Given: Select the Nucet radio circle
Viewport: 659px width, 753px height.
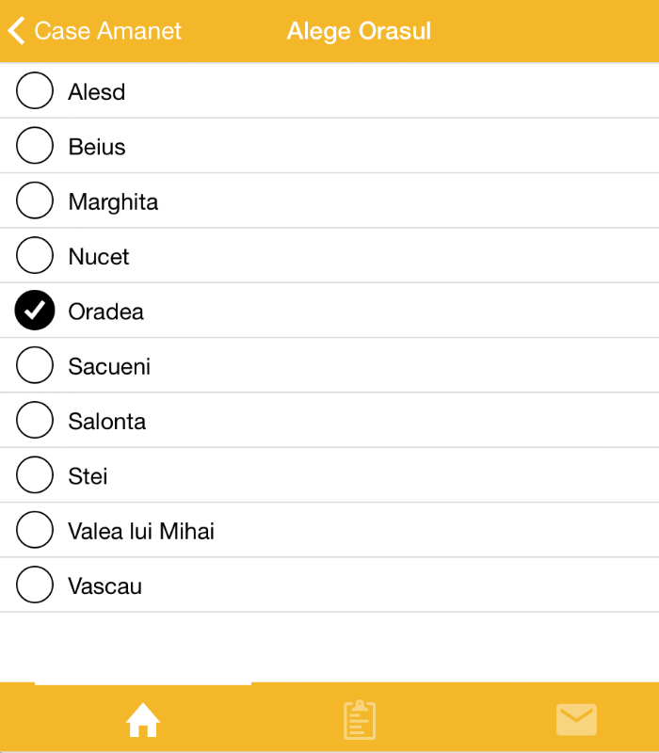Looking at the screenshot, I should tap(35, 256).
